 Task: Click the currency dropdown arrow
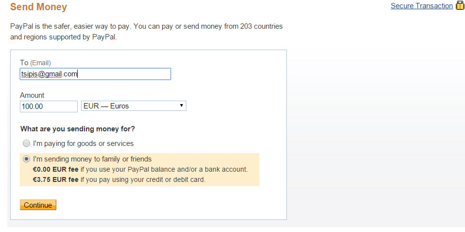tap(181, 106)
